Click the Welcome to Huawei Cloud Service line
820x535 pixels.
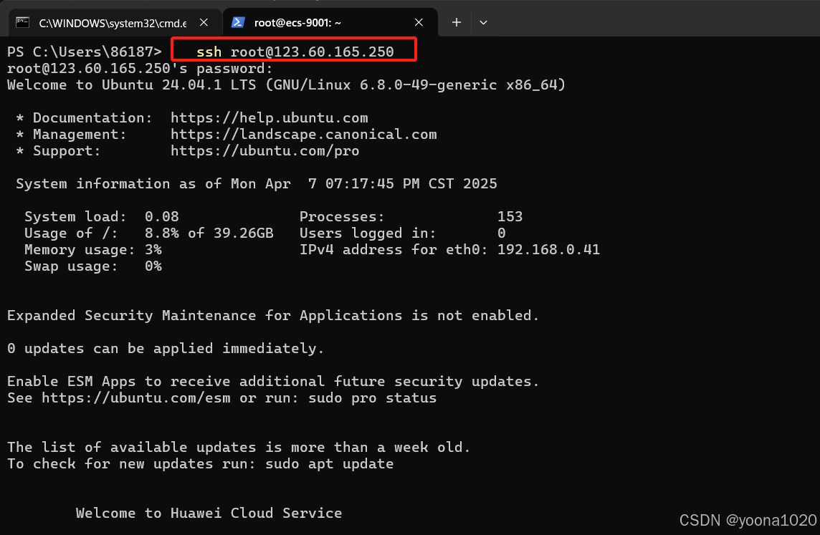coord(209,513)
